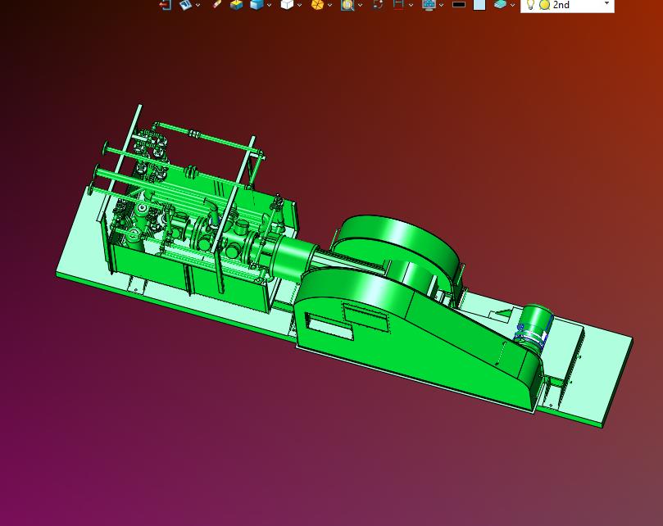
Task: Click the red exit arrow icon
Action: (165, 4)
